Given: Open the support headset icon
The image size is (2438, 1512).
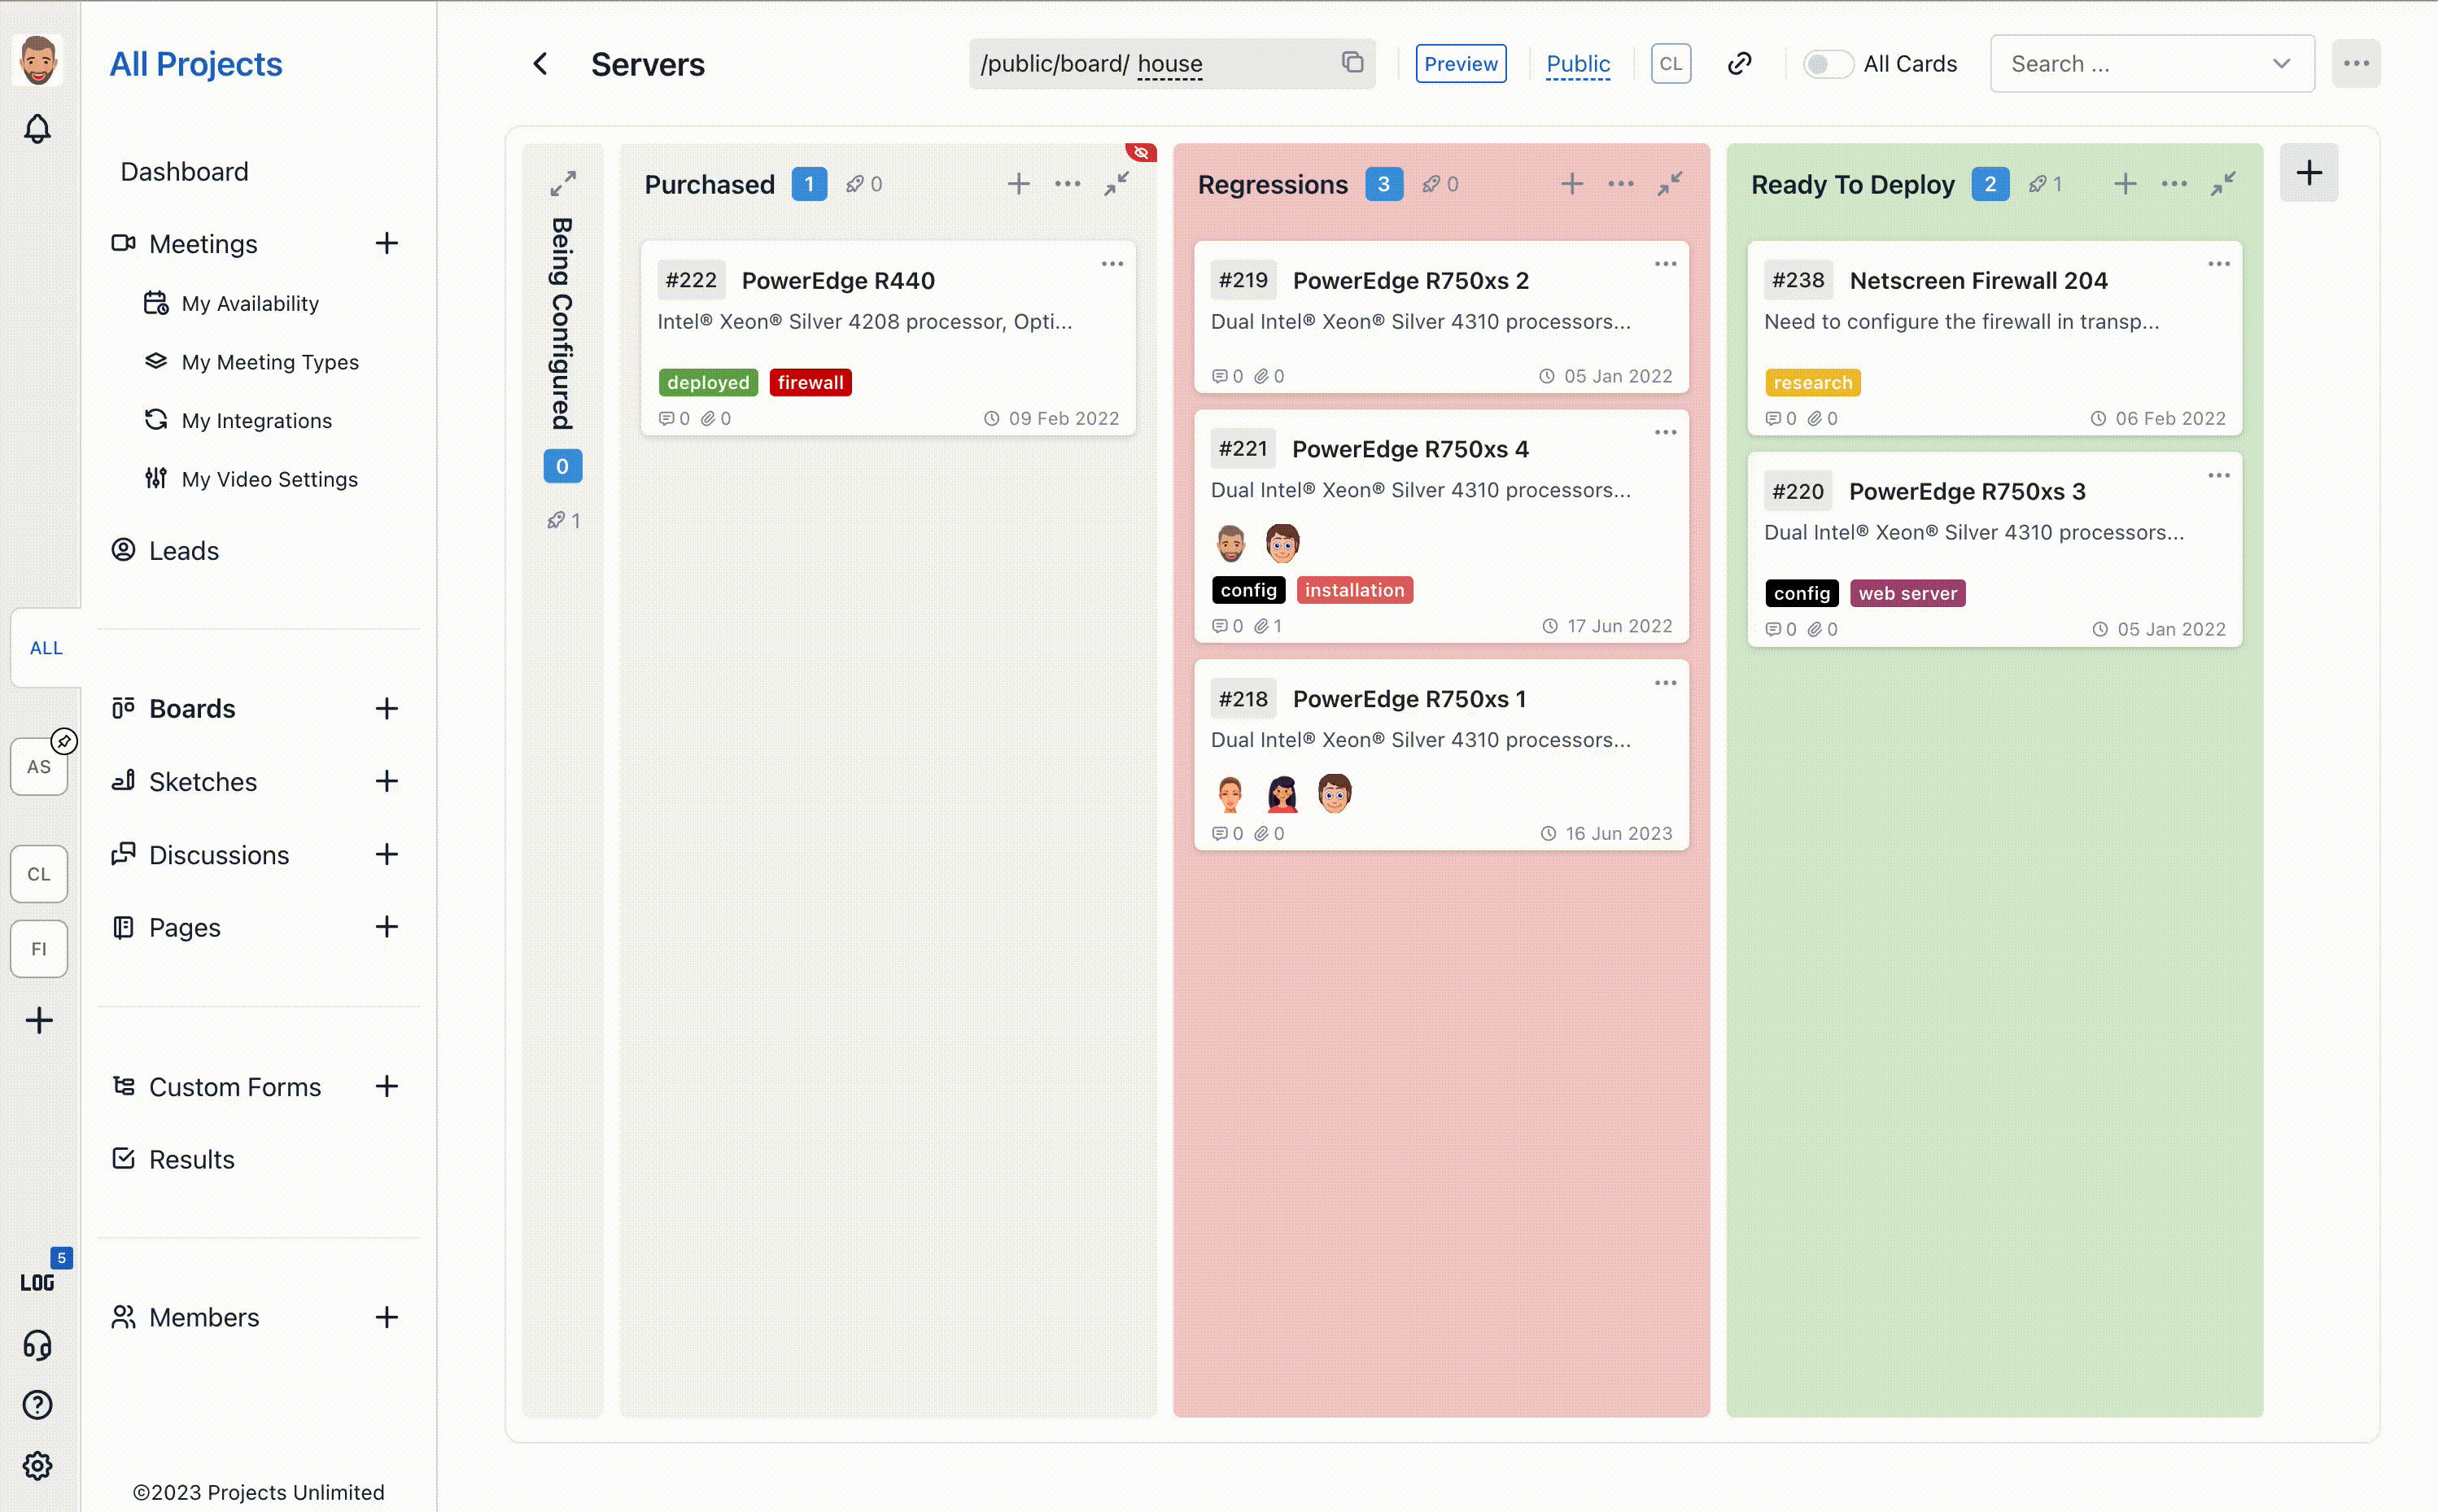Looking at the screenshot, I should [x=38, y=1345].
